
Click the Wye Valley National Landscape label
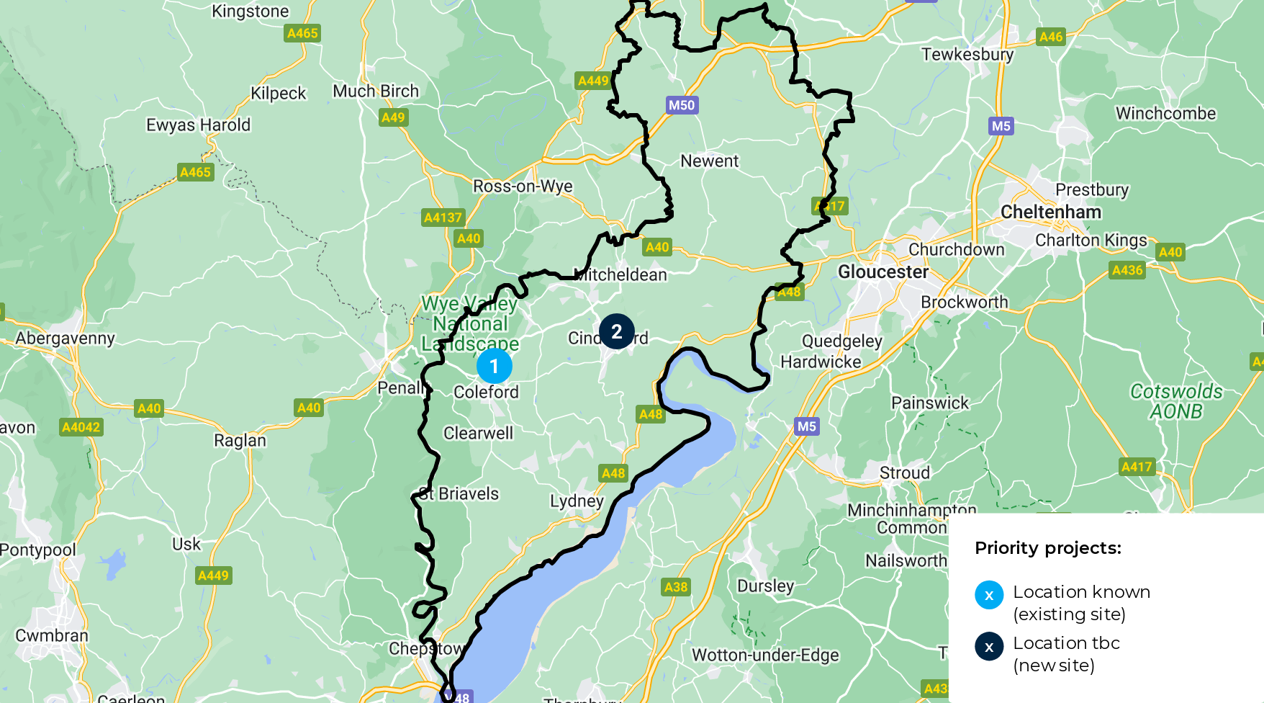[470, 324]
